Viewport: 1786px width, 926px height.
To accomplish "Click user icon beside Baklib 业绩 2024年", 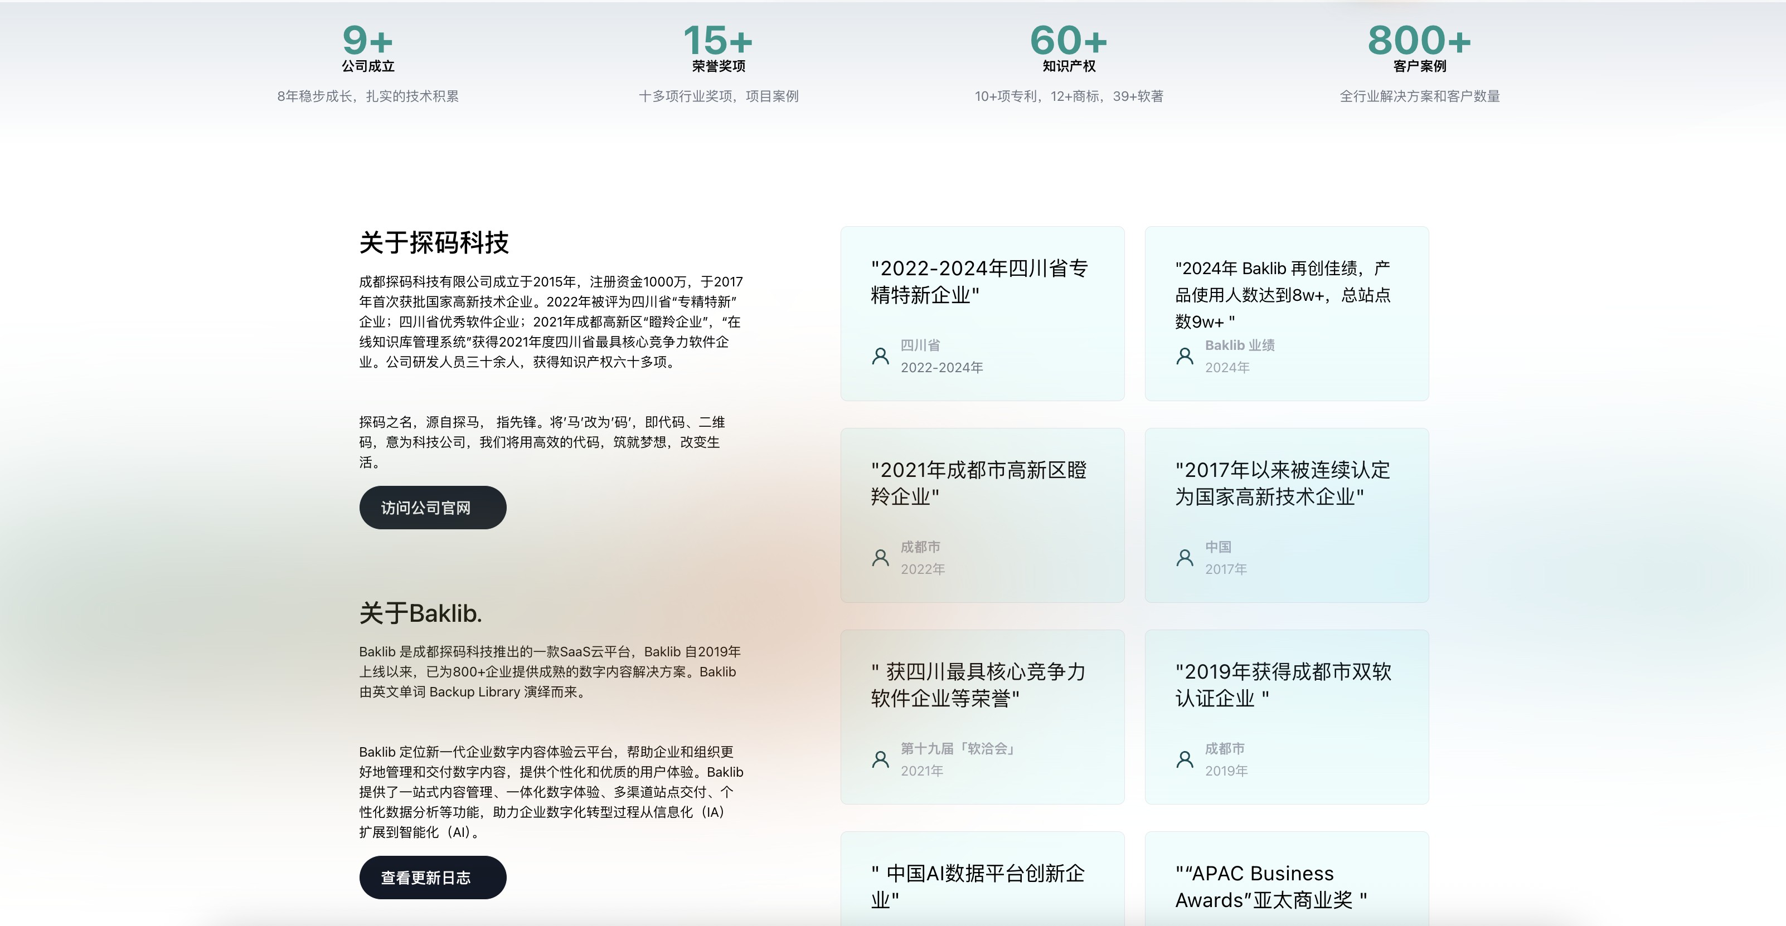I will [1184, 356].
